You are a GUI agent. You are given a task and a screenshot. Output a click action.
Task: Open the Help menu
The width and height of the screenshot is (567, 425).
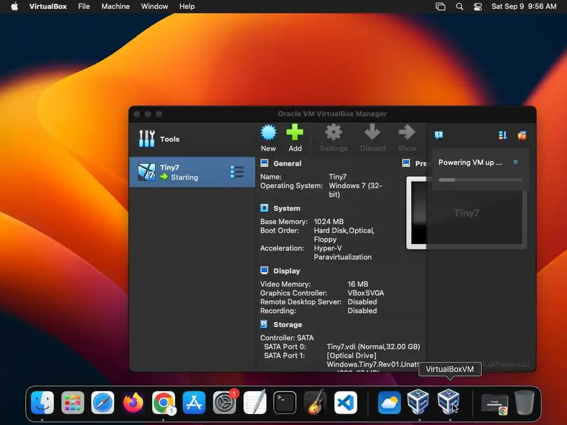pyautogui.click(x=187, y=7)
